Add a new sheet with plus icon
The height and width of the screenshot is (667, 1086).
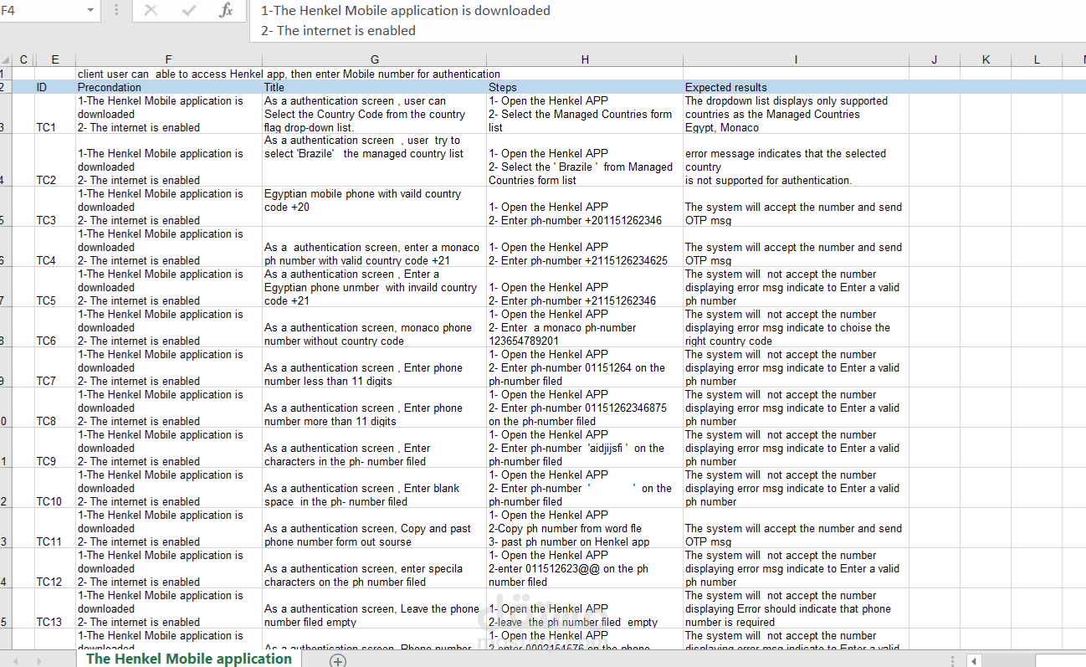click(337, 661)
